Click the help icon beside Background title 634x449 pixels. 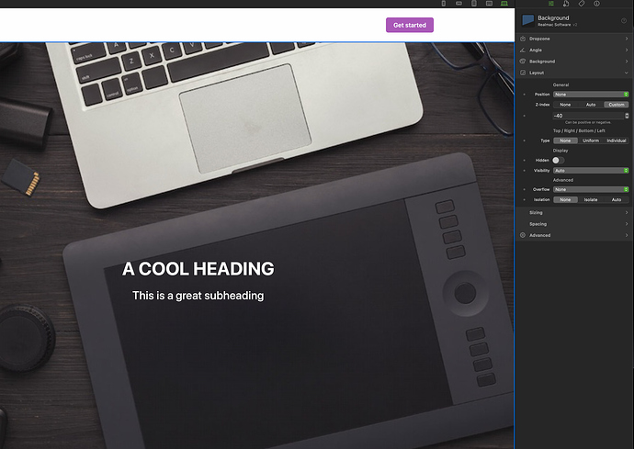[624, 20]
